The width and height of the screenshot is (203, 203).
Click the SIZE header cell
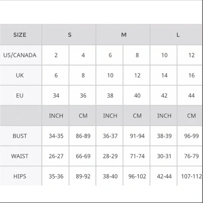[x=21, y=35]
